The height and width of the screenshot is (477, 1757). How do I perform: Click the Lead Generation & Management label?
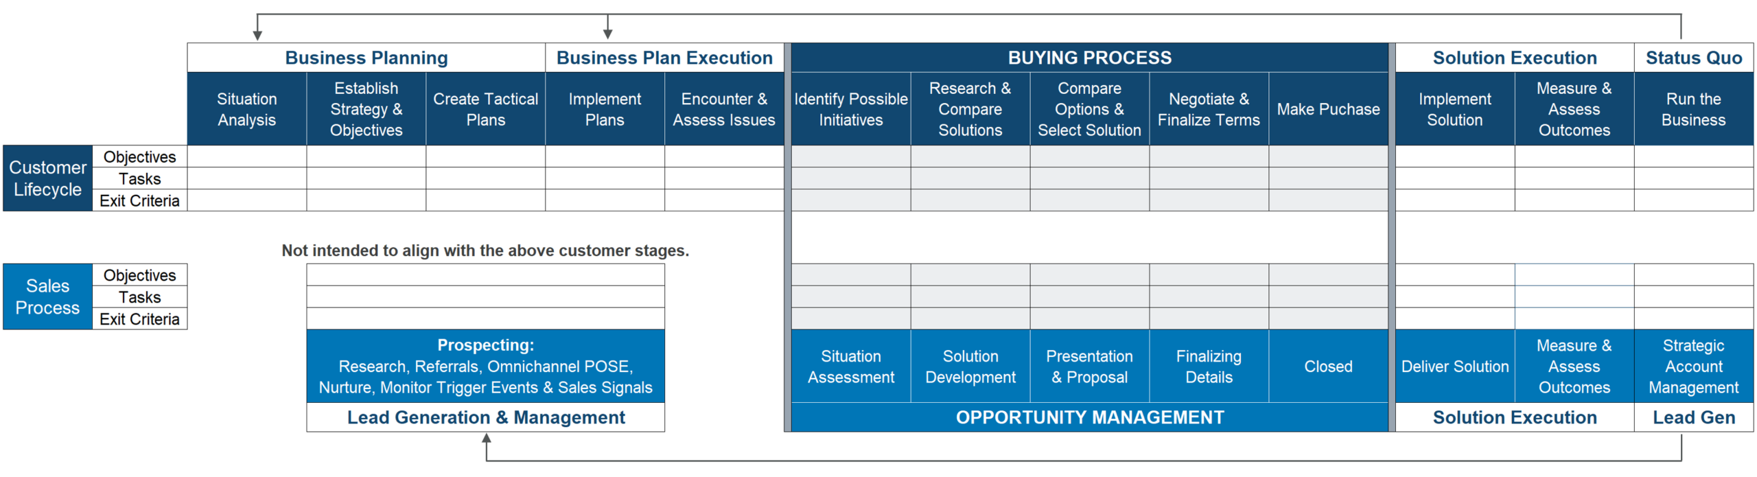485,417
